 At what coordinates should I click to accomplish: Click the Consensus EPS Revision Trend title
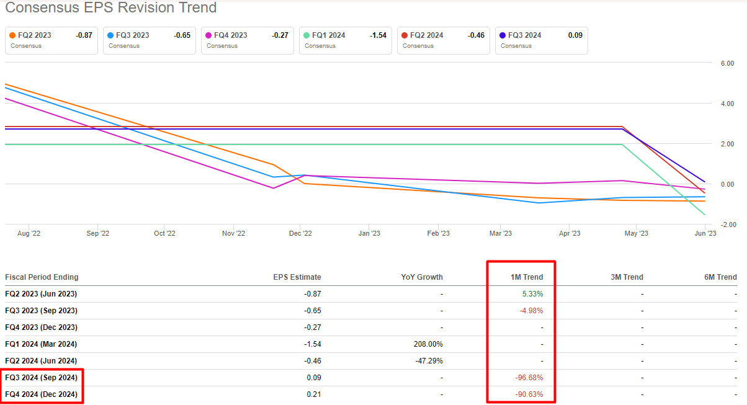[109, 8]
